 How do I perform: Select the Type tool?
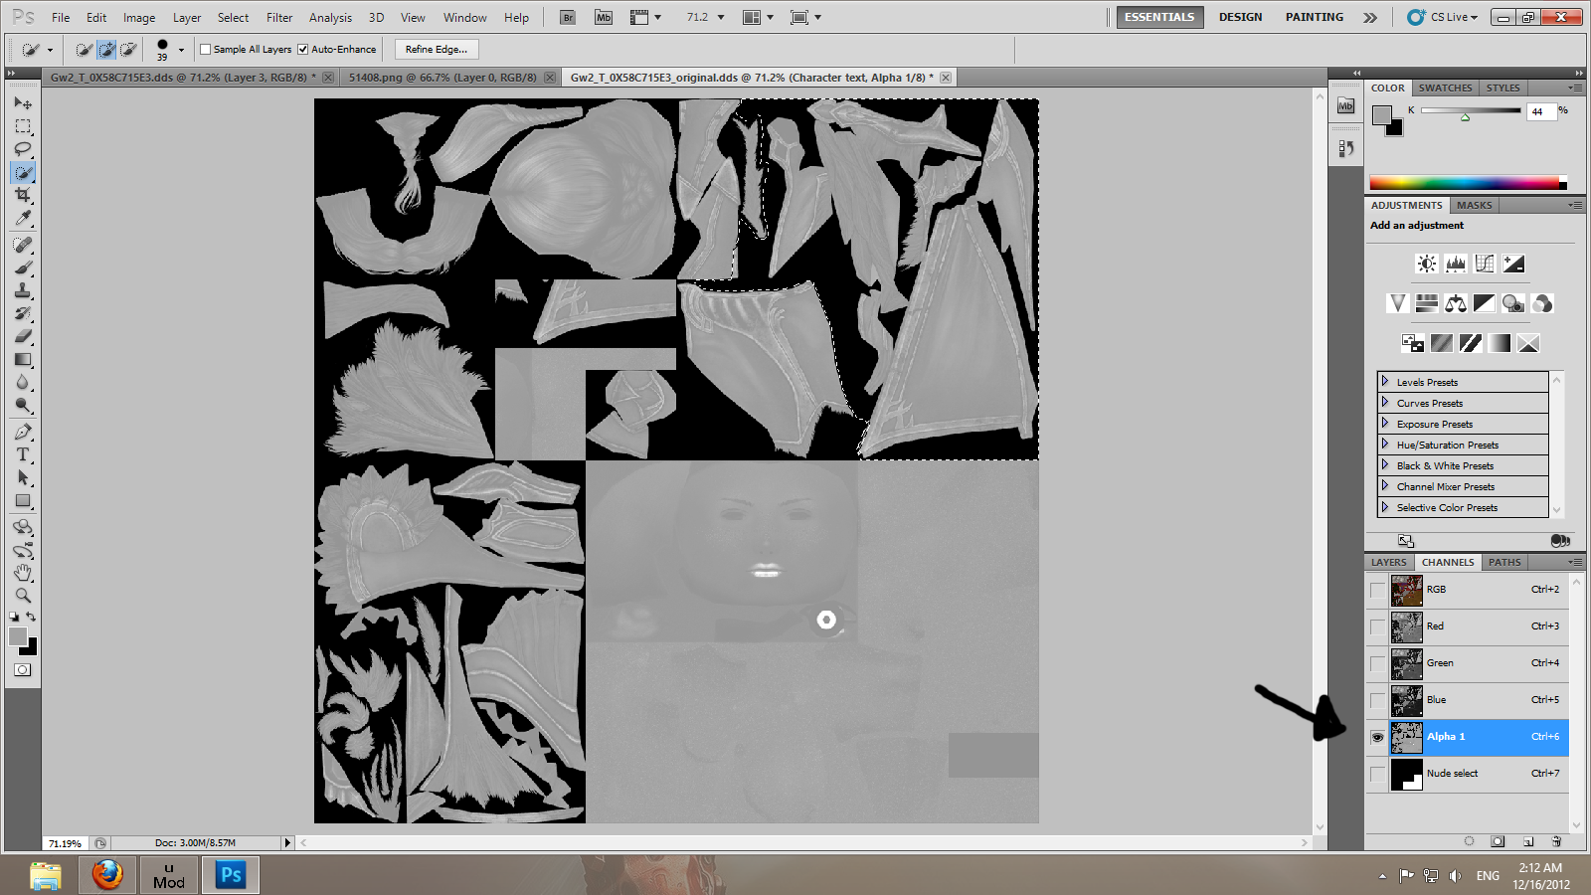point(23,454)
